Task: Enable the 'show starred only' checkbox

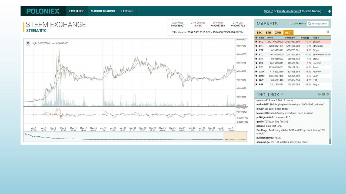Action: pos(291,24)
